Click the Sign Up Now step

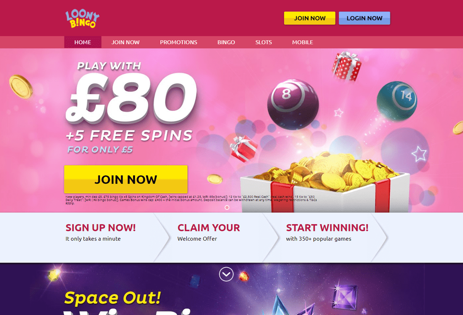pyautogui.click(x=100, y=233)
